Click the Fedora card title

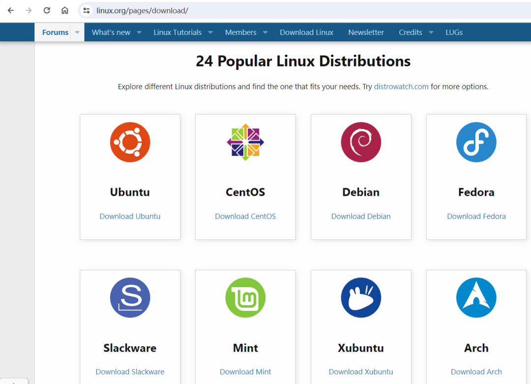click(x=476, y=192)
